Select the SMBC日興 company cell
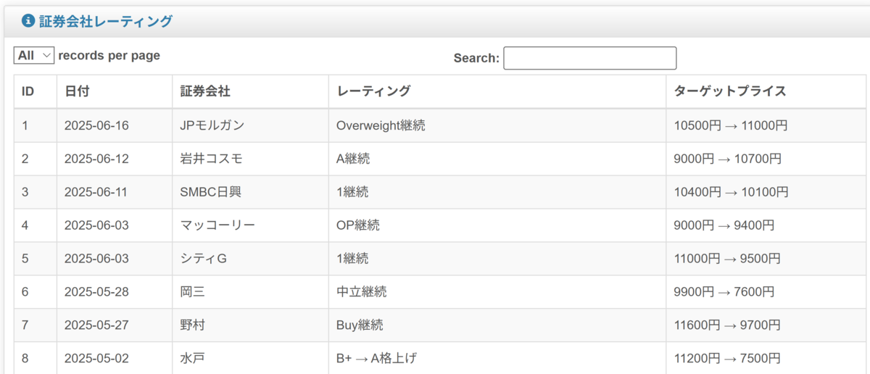870x374 pixels. pyautogui.click(x=251, y=192)
